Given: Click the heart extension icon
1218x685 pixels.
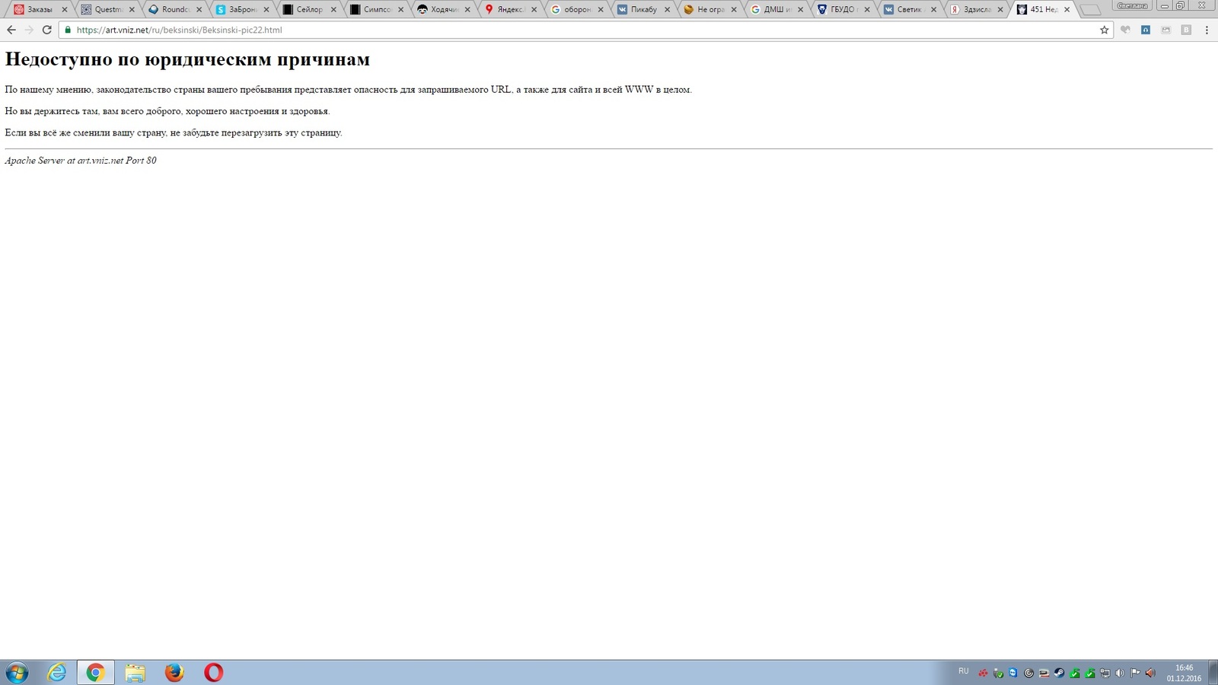Looking at the screenshot, I should click(1125, 30).
